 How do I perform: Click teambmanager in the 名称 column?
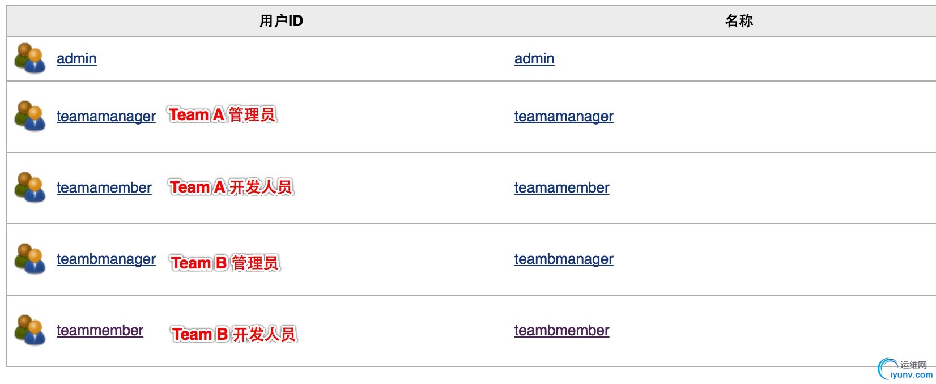(564, 259)
